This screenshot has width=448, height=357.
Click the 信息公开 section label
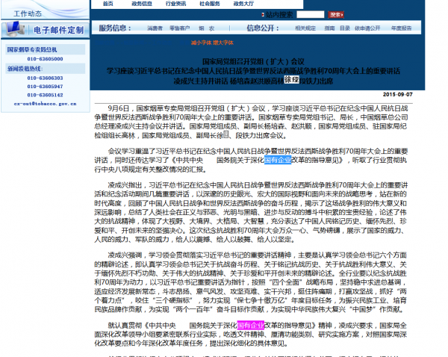click(x=263, y=28)
